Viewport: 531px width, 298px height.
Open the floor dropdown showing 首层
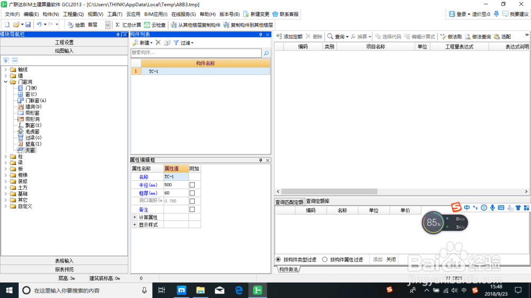tap(108, 25)
